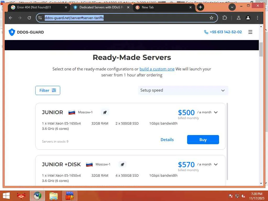Open site information icon in address bar

pos(40,18)
